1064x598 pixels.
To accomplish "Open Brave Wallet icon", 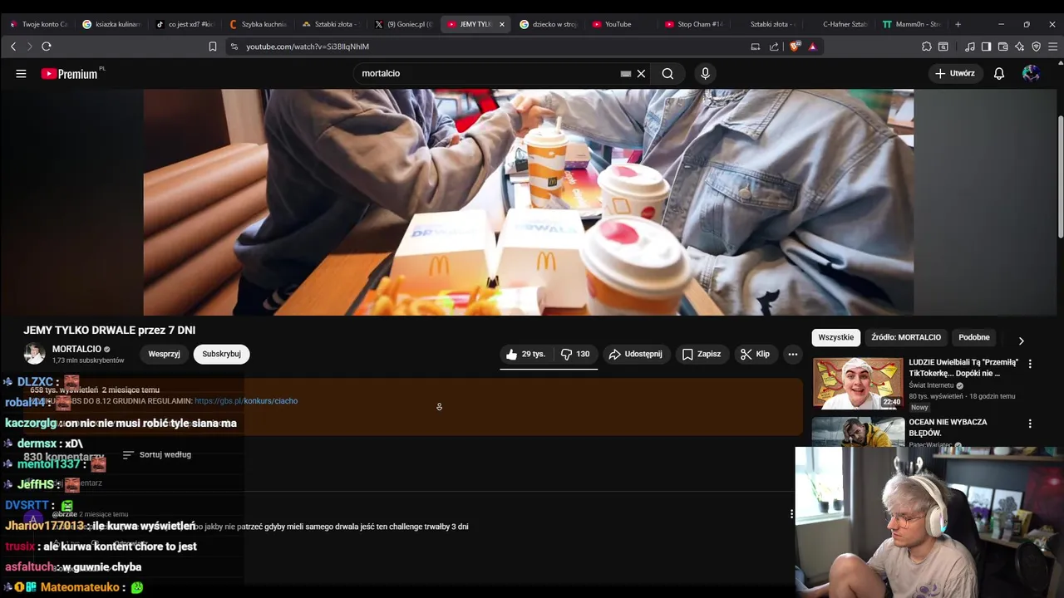I will click(x=1002, y=47).
